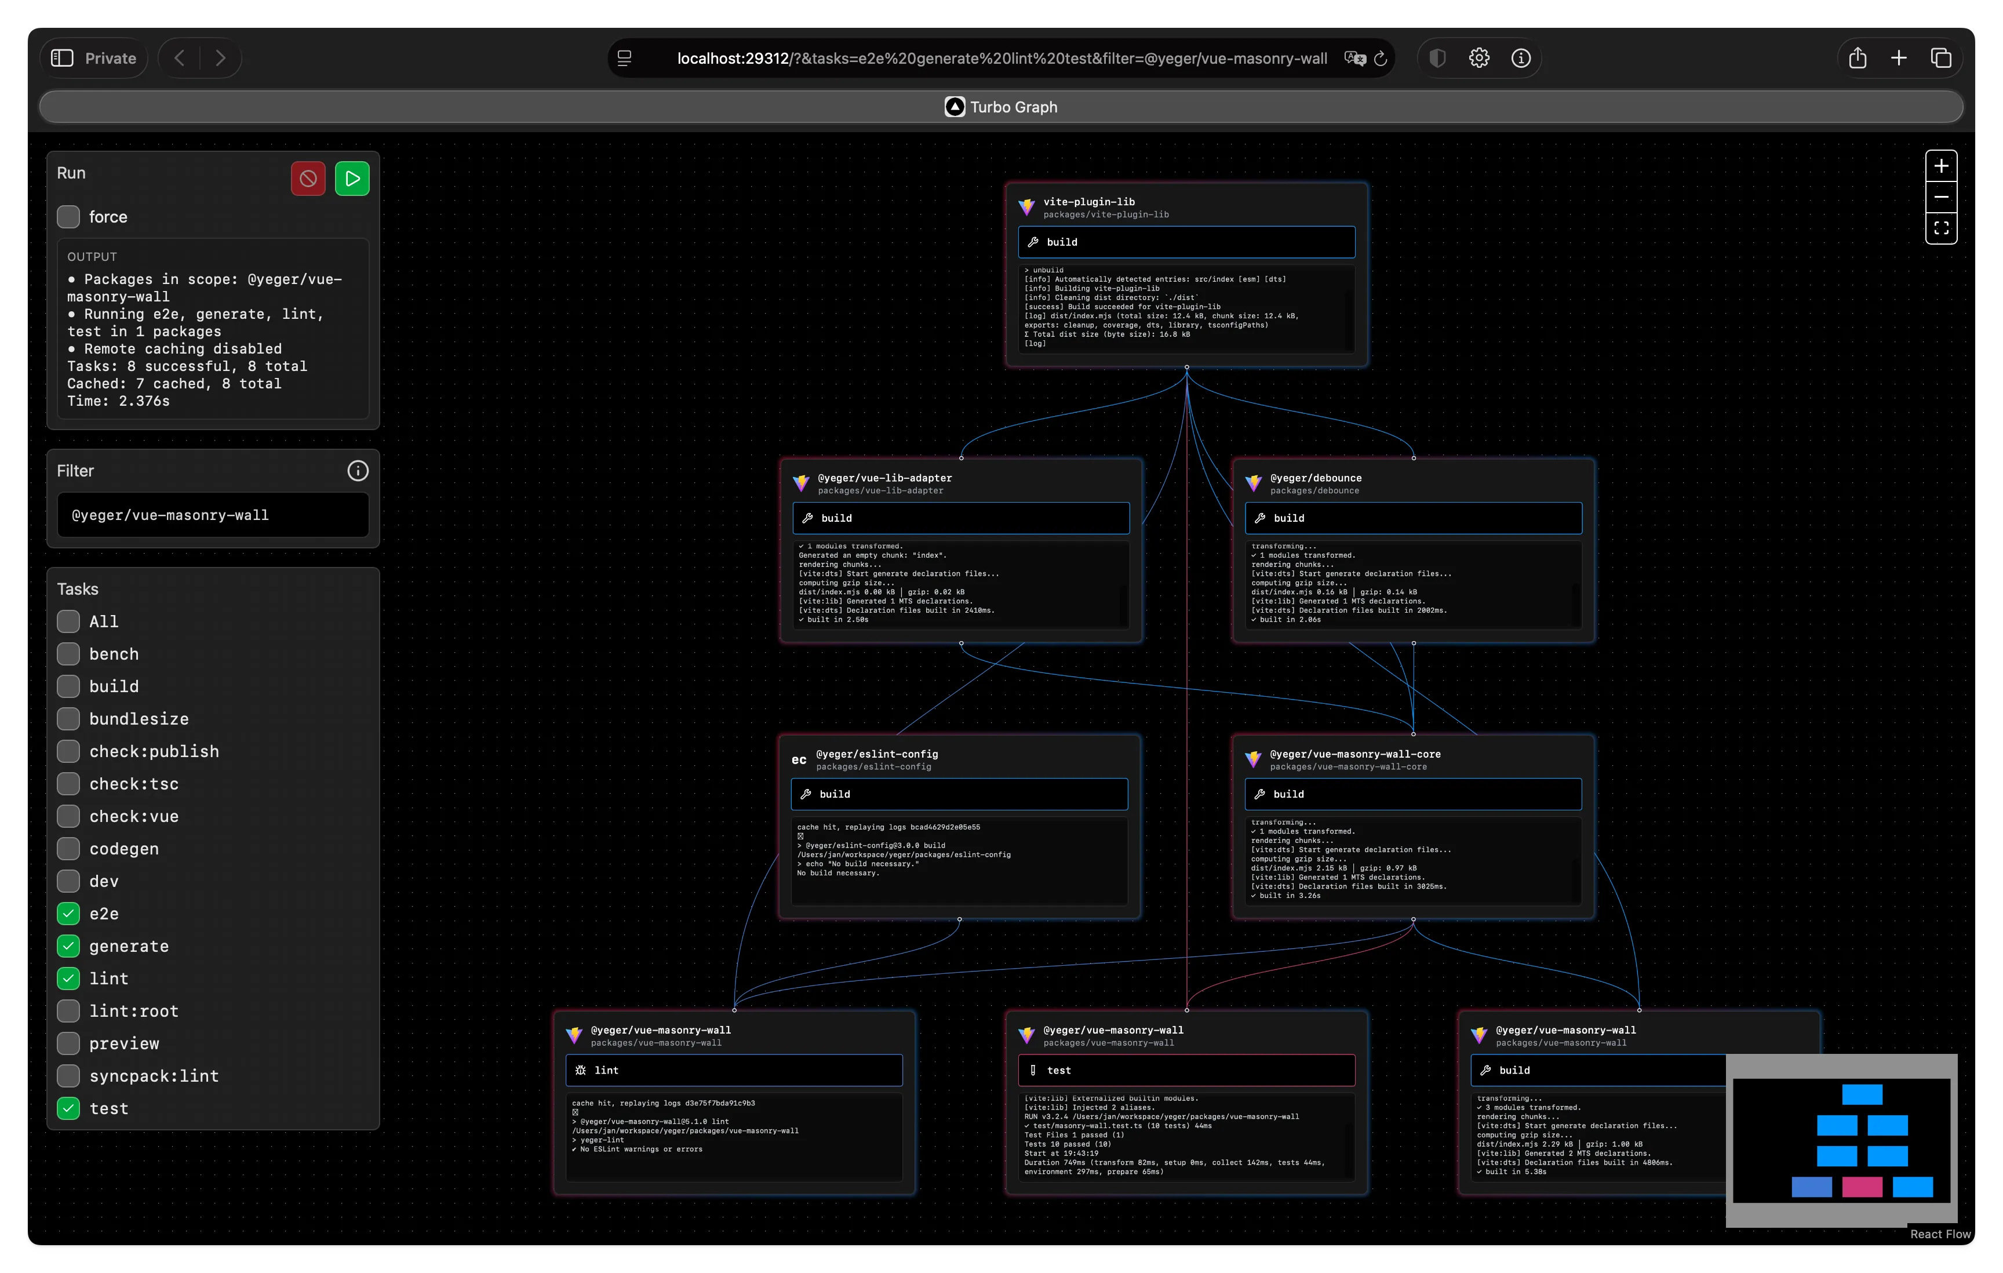The height and width of the screenshot is (1273, 2003).
Task: Click the zoom-in control on the graph canvas
Action: tap(1942, 165)
